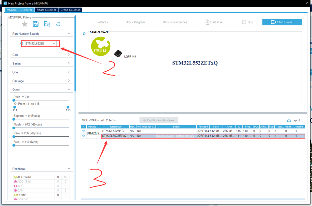Toggle the favorite star for STM32L552ZETxQ row
The height and width of the screenshot is (206, 312).
84,136
